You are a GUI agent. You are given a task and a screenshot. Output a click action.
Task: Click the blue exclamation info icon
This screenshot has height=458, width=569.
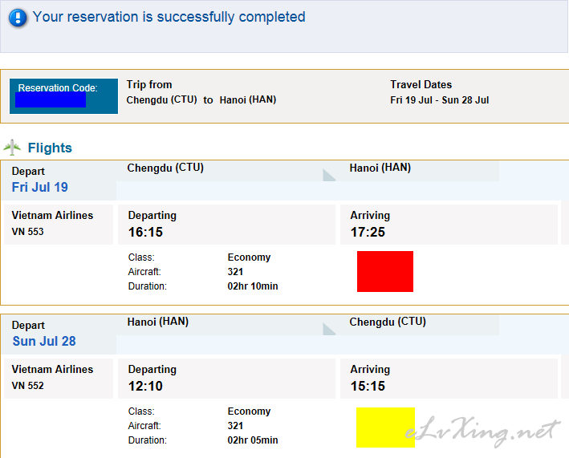18,18
